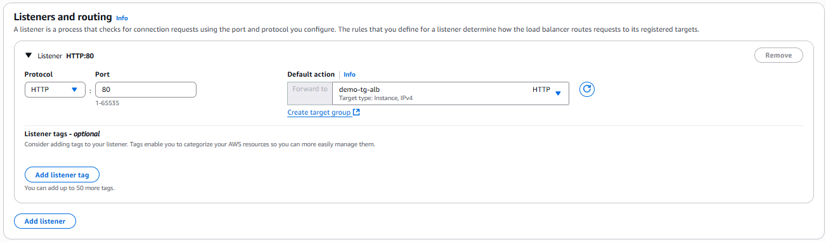Image resolution: width=826 pixels, height=242 pixels.
Task: Click the 'Listener tags - optional' heading
Action: (x=62, y=134)
